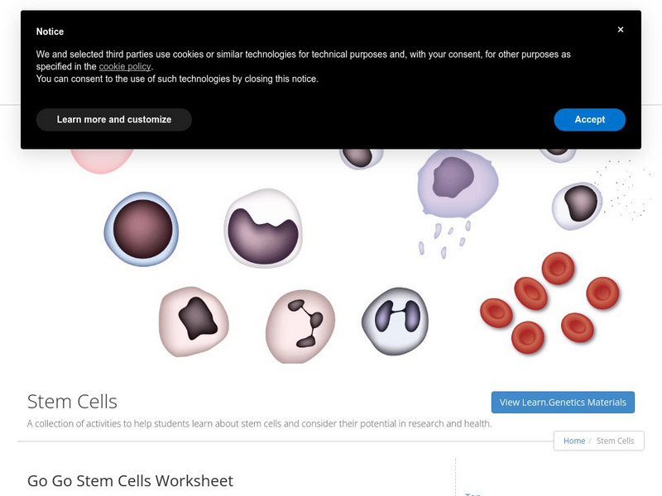Go to Home via the breadcrumb
Viewport: 662px width, 496px height.
tap(574, 441)
